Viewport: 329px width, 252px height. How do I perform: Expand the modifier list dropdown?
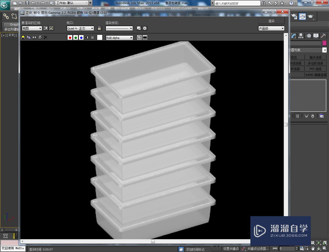pos(325,50)
